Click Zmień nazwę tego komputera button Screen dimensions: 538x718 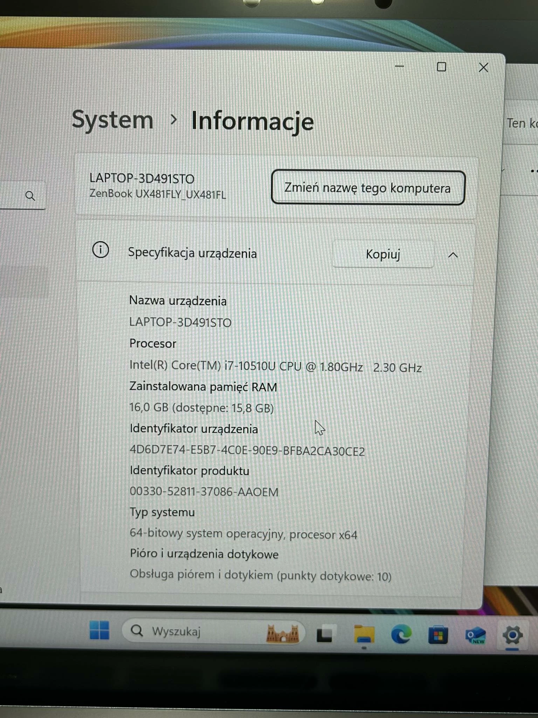coord(368,188)
